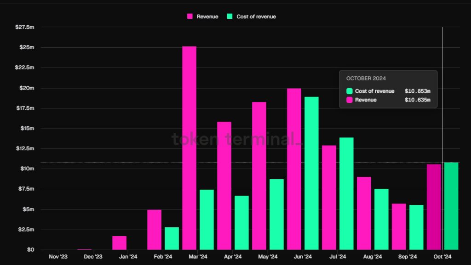The width and height of the screenshot is (471, 265).
Task: Click the January '24 Revenue bar
Action: pos(119,243)
